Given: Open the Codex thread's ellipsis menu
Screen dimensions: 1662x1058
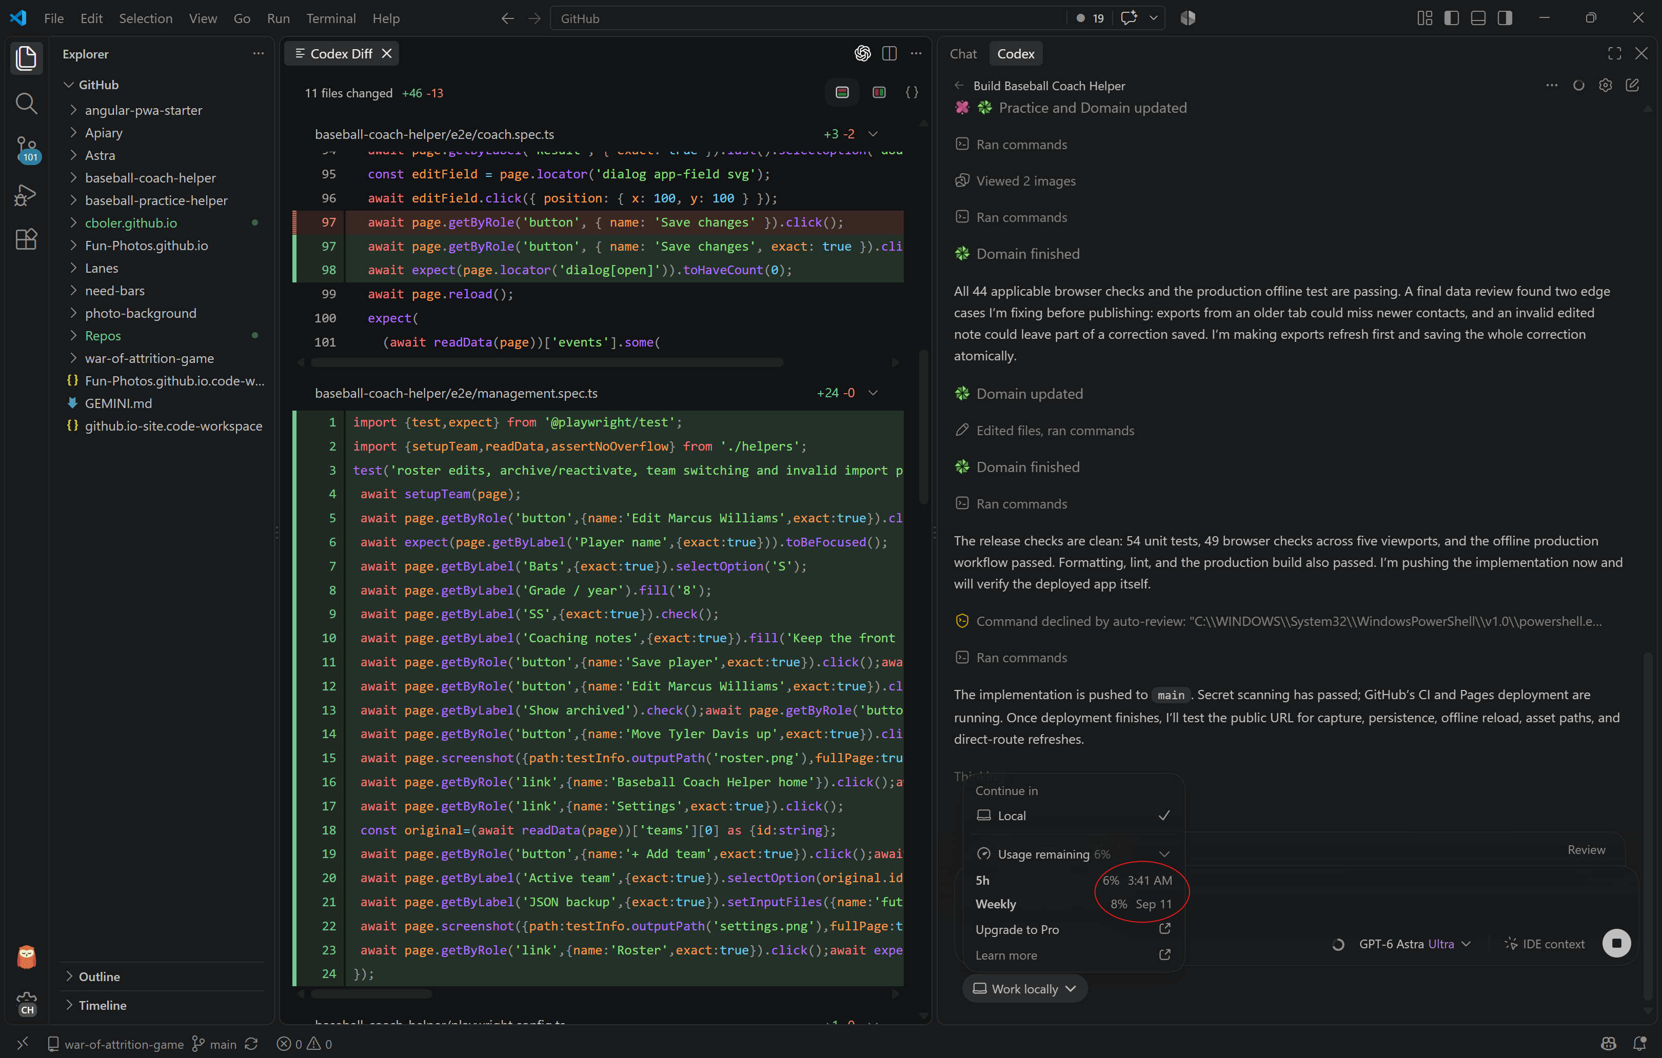Looking at the screenshot, I should (x=1552, y=85).
